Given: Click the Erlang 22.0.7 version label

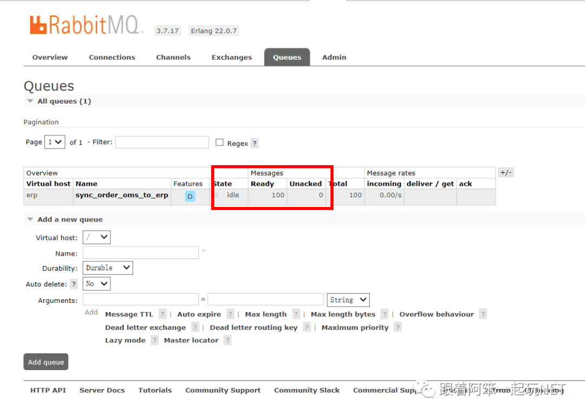Looking at the screenshot, I should [x=214, y=30].
